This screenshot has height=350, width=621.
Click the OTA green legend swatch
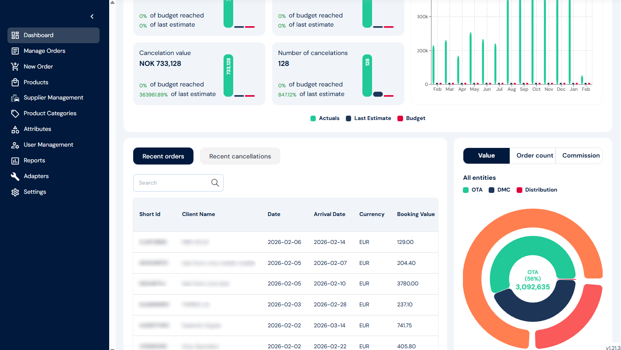click(x=466, y=190)
